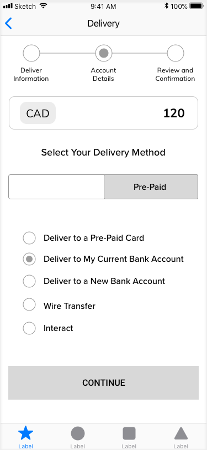Open the star tab in bottom bar
This screenshot has width=207, height=450.
pos(26,437)
